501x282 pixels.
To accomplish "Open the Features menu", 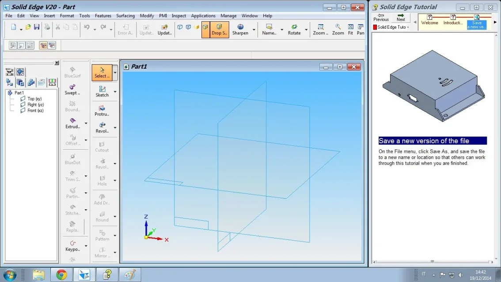I will coord(103,15).
